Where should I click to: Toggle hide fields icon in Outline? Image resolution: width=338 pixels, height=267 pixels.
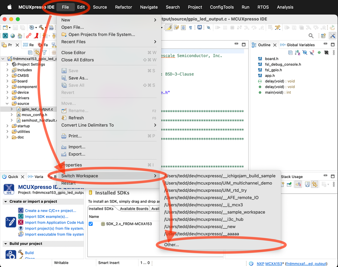pyautogui.click(x=304, y=52)
